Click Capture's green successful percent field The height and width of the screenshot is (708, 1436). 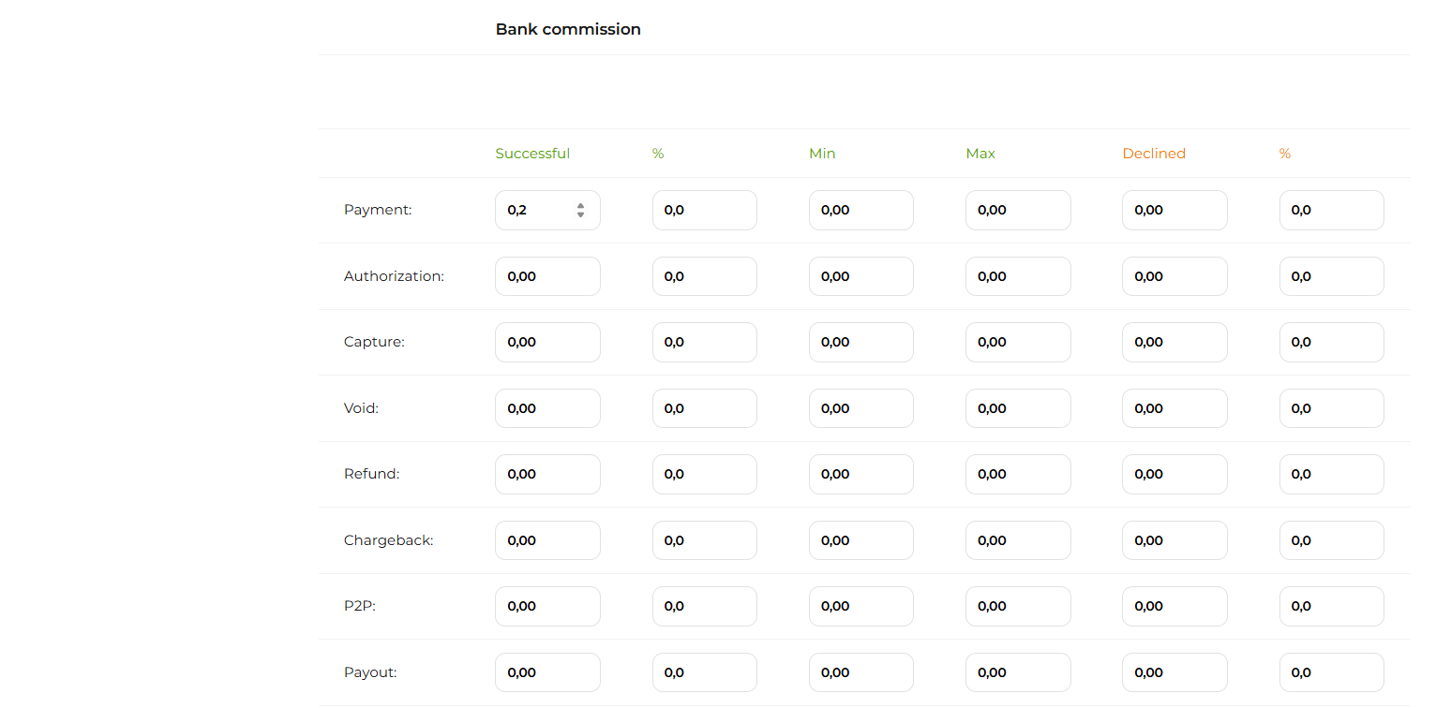[x=704, y=343]
